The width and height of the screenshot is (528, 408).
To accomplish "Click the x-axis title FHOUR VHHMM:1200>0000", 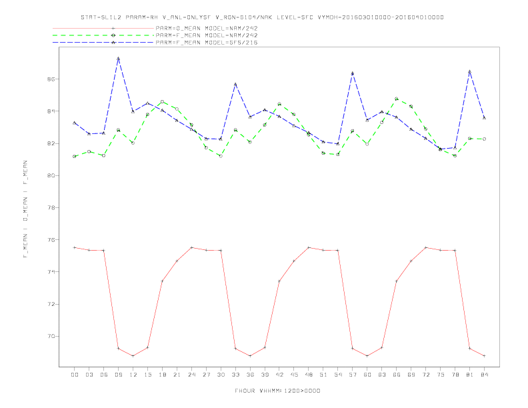I will tap(277, 391).
